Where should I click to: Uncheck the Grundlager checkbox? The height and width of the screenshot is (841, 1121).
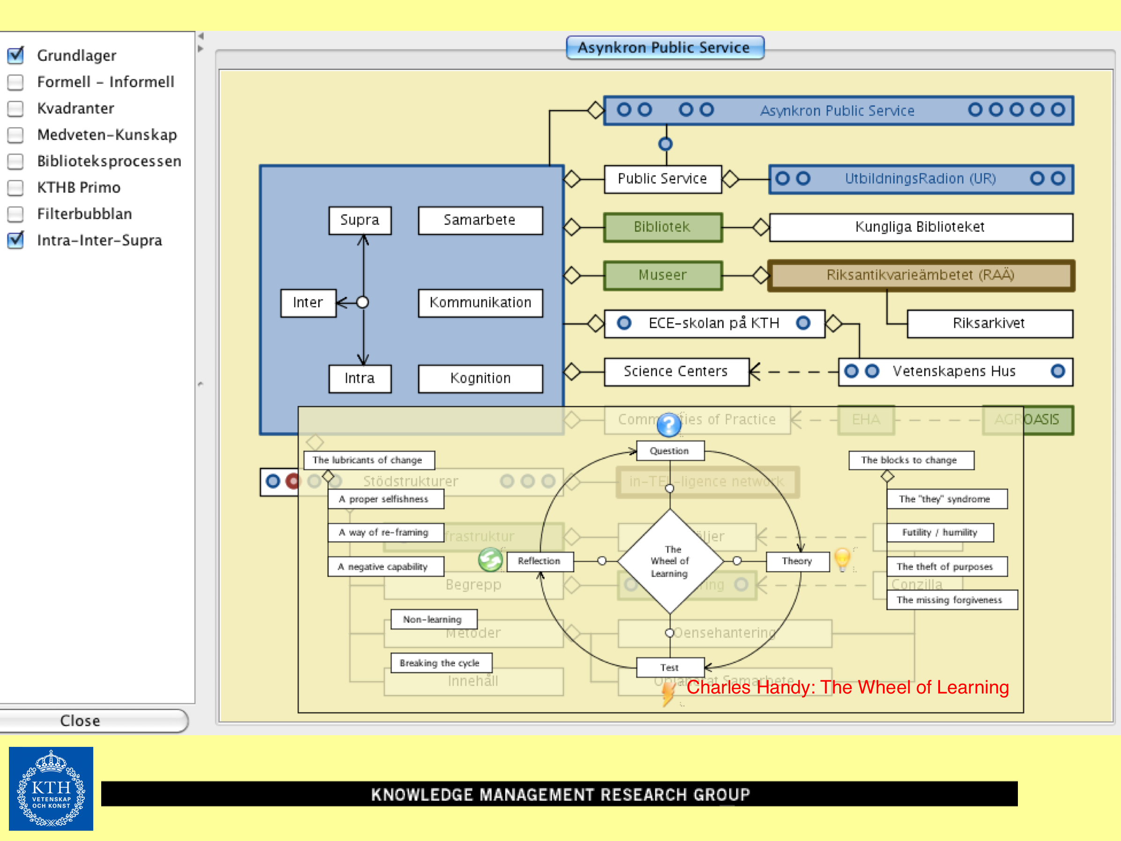(x=16, y=55)
